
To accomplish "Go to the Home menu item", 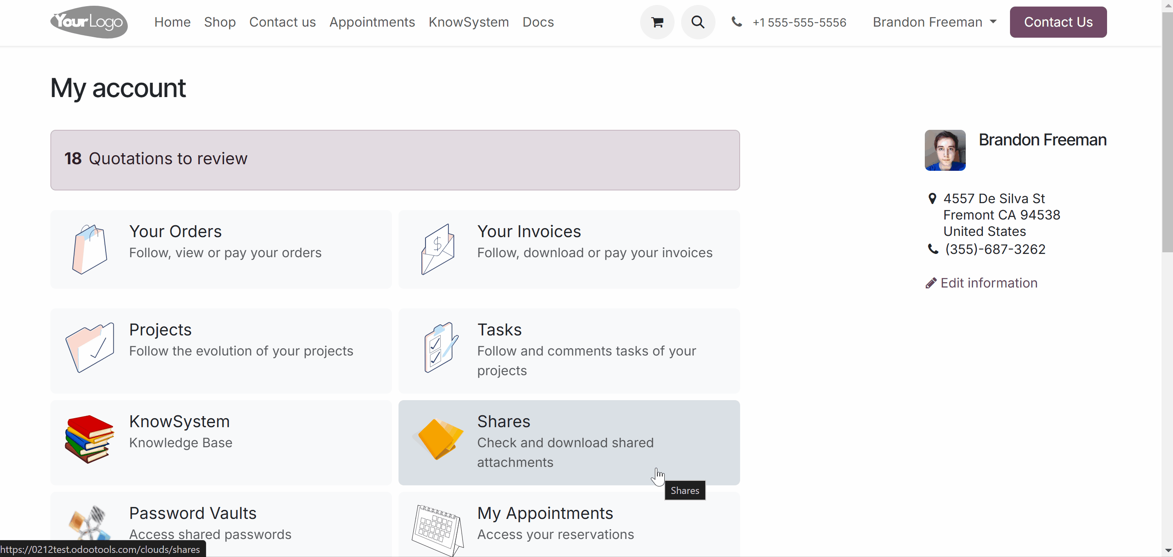I will click(172, 22).
